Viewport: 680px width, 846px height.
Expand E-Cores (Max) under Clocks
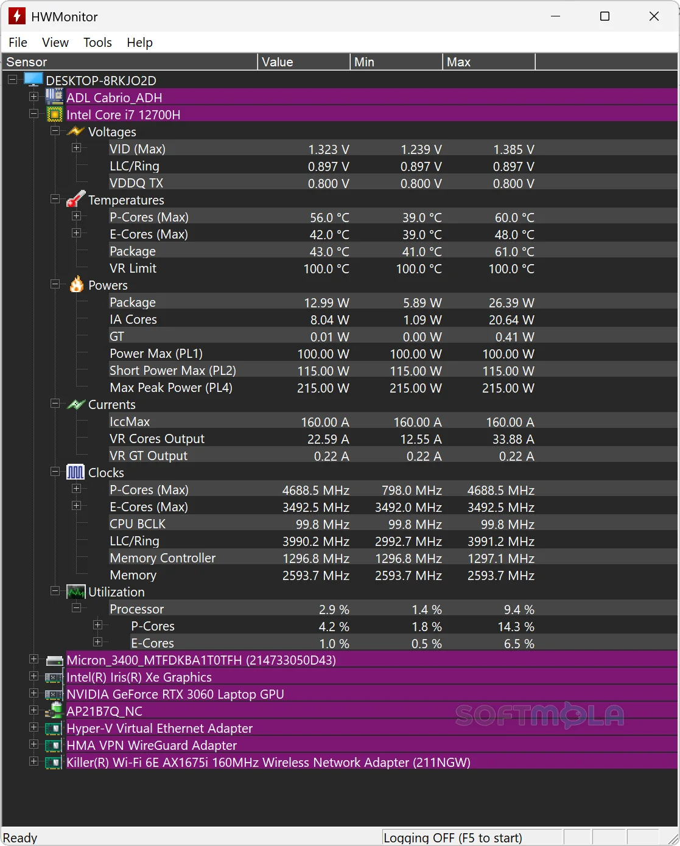click(76, 505)
